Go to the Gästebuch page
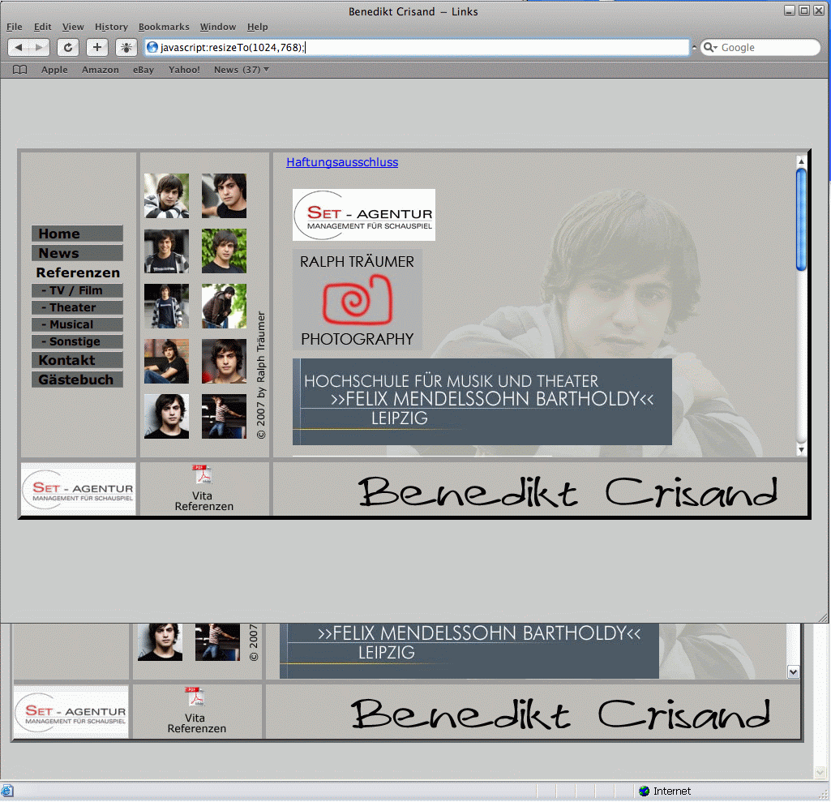Viewport: 831px width, 802px height. tap(77, 380)
